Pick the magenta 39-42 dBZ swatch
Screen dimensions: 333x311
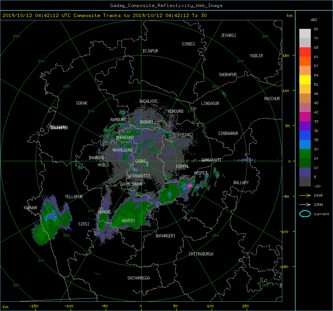point(305,117)
